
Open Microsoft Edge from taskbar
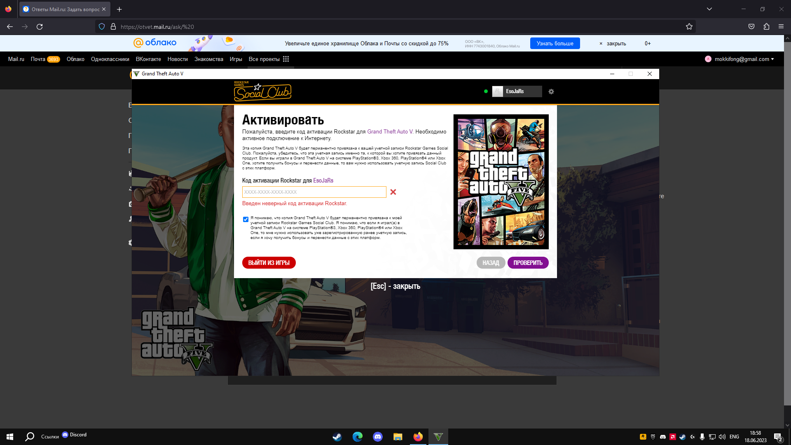tap(357, 437)
